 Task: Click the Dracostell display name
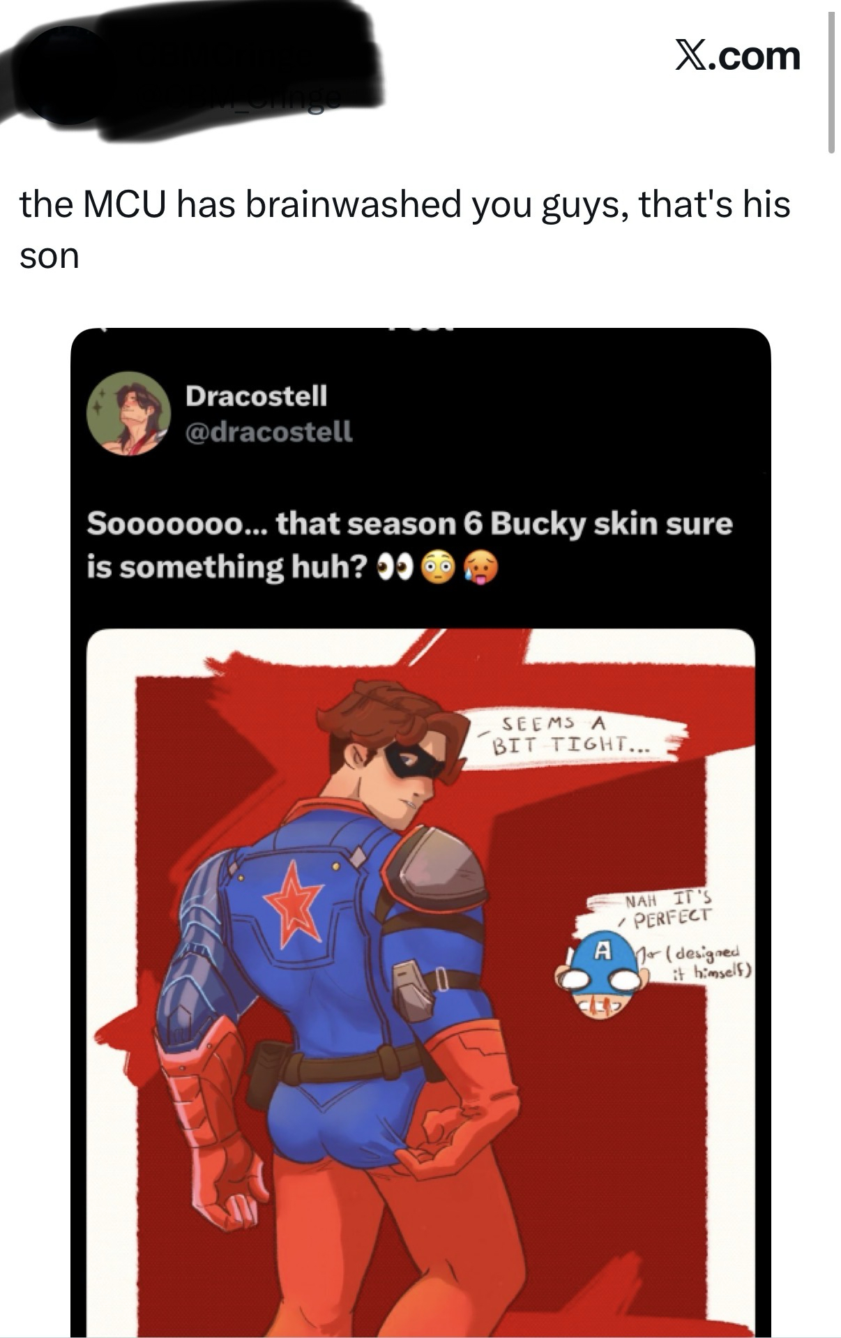tap(256, 396)
